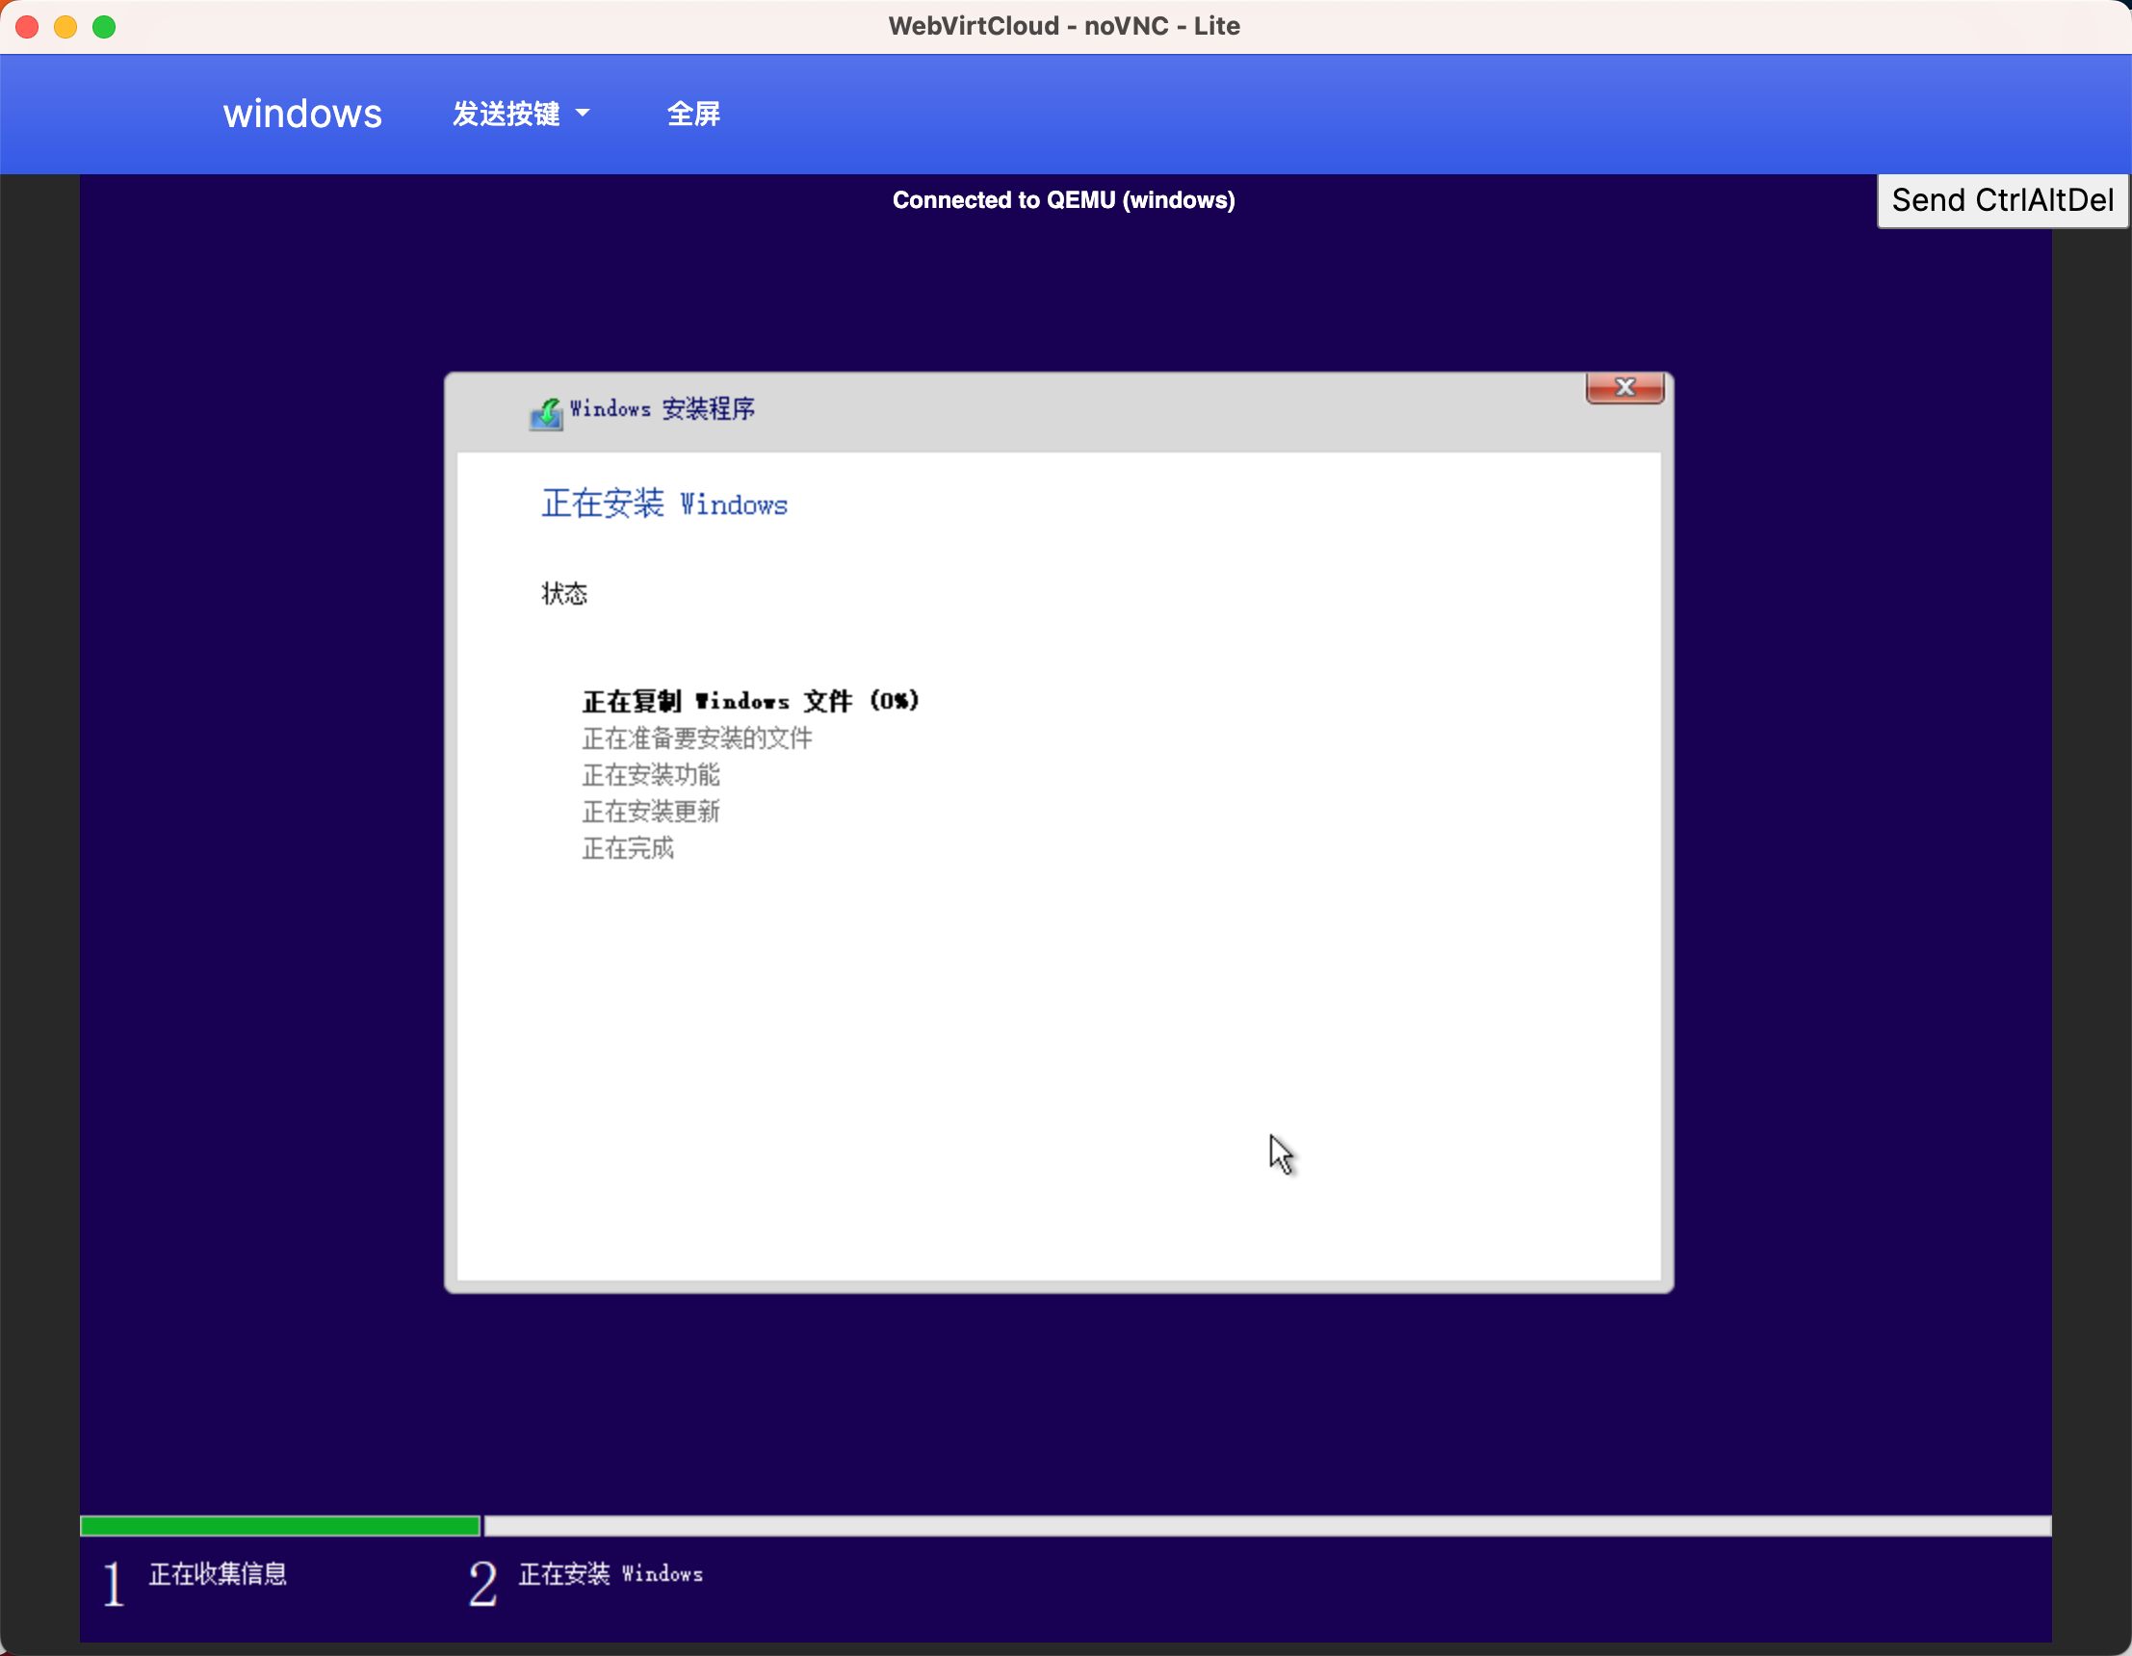Click the 全屏 fullscreen menu item
Screen dimensions: 2132x1656
click(693, 114)
